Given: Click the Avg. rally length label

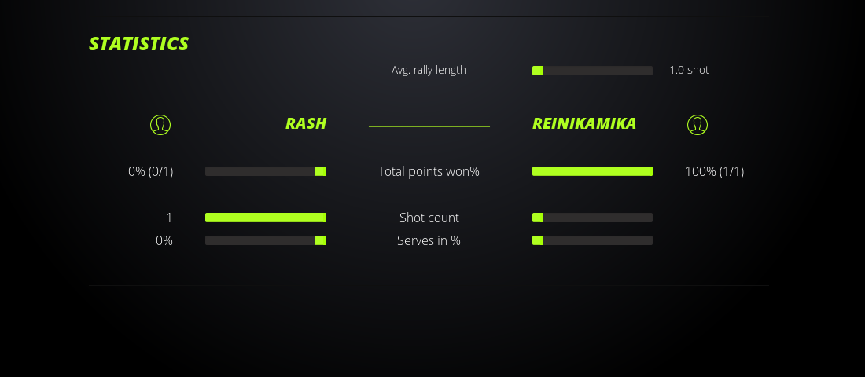Looking at the screenshot, I should click(429, 70).
